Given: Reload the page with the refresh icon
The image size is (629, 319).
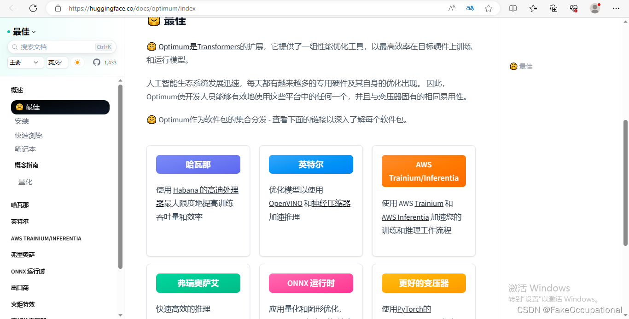Looking at the screenshot, I should point(33,8).
